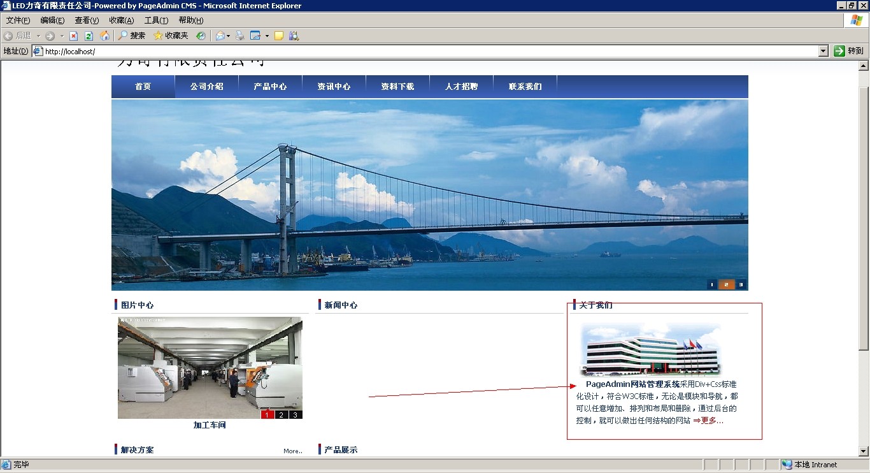Click the 更多 link in 关于我们
Screen dimensions: 870x473
click(x=708, y=421)
